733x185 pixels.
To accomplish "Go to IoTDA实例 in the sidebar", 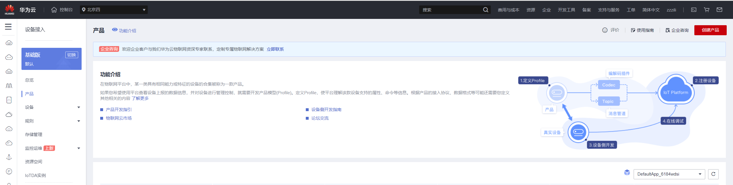I will click(35, 175).
